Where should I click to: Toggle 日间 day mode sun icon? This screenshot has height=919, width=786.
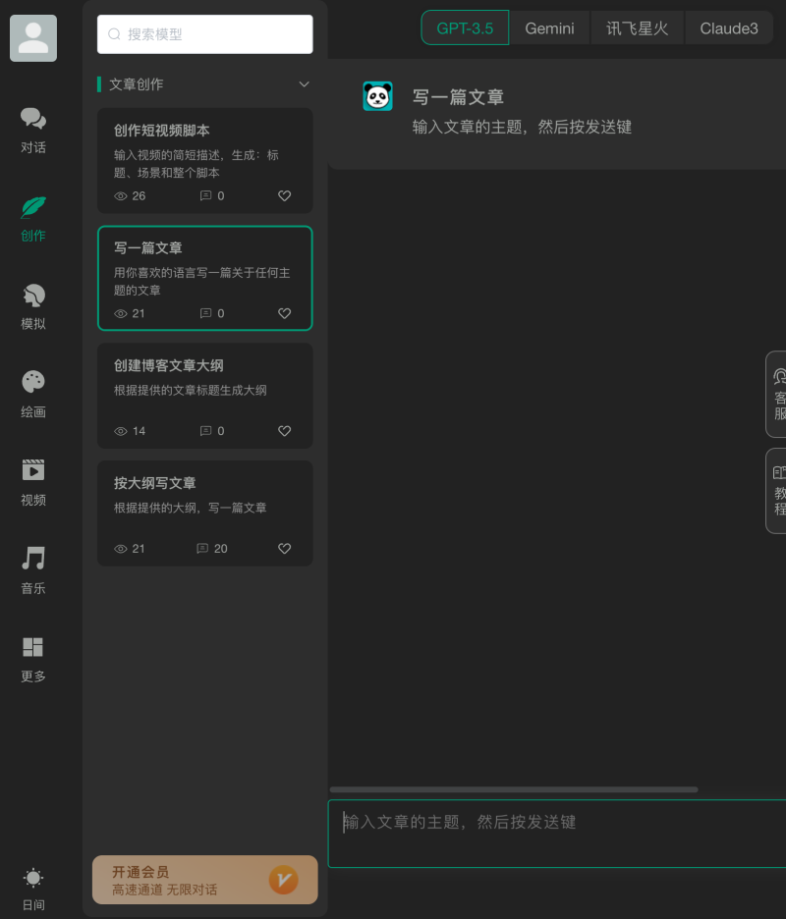[33, 878]
